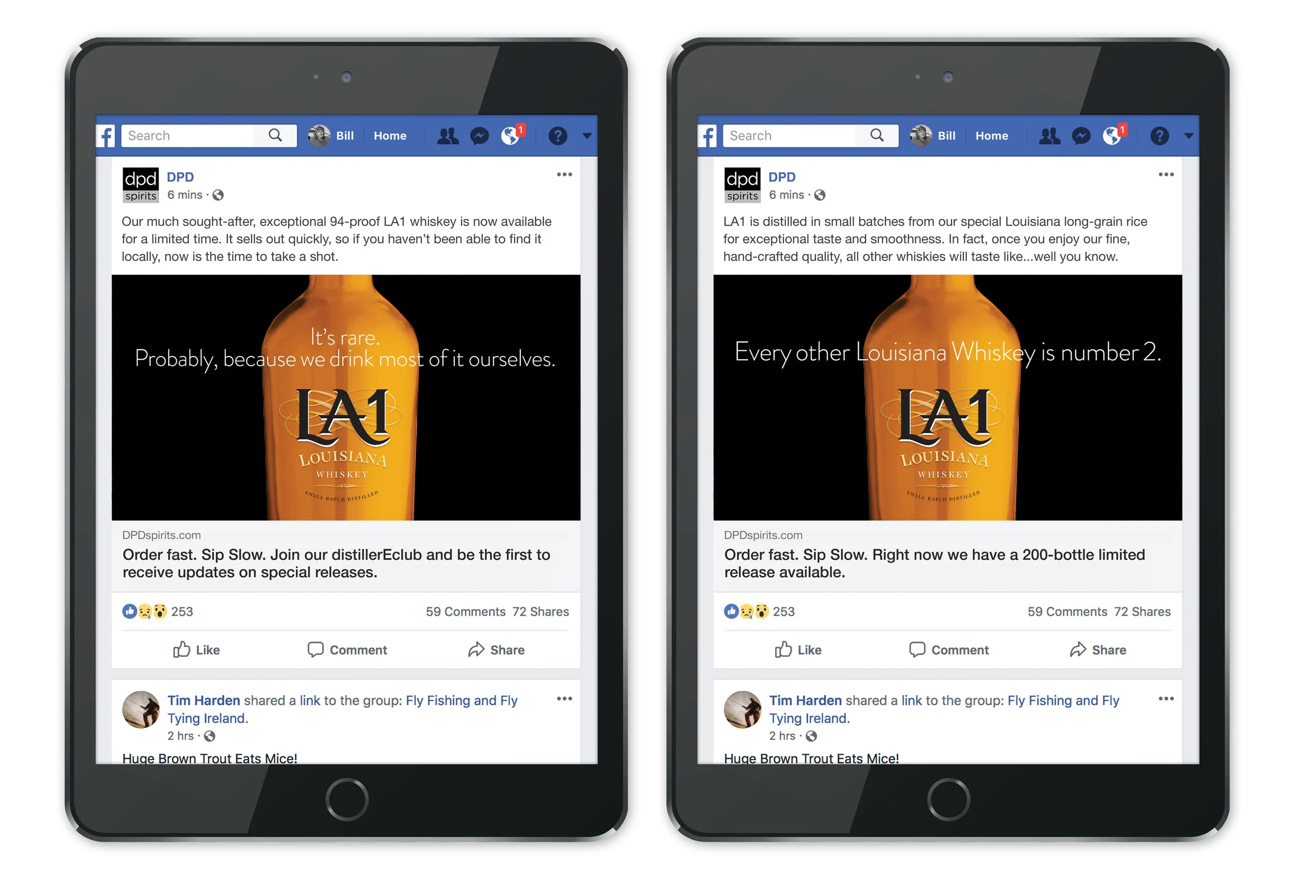
Task: Click search magnifier on left tablet
Action: click(275, 135)
